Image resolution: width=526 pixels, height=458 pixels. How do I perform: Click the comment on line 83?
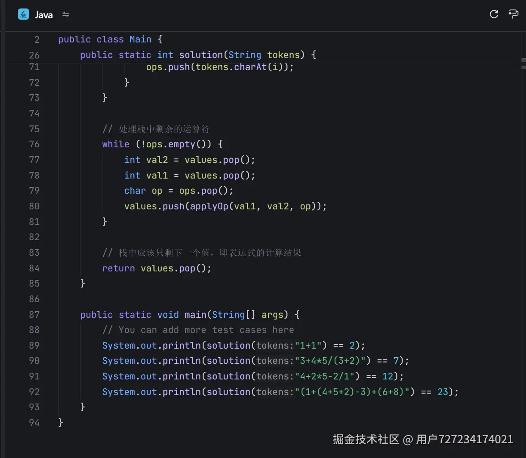pyautogui.click(x=202, y=253)
